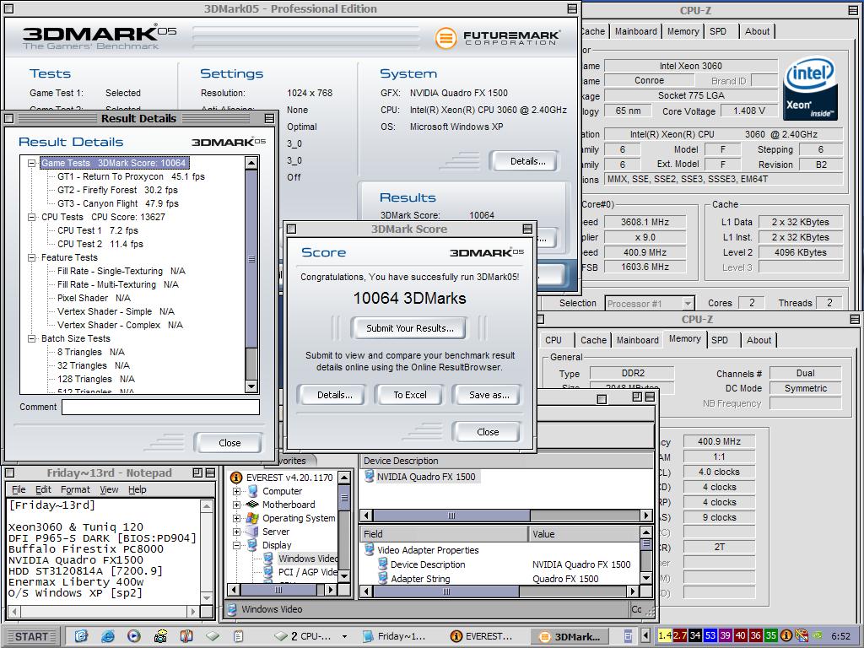Switch to CPU tab in lower CPU-Z
The height and width of the screenshot is (648, 864).
[x=553, y=340]
